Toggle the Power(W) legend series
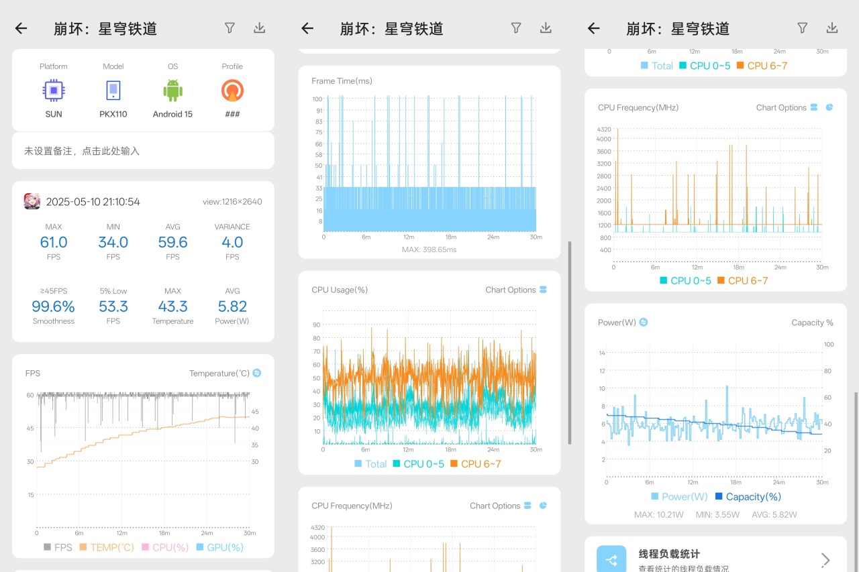The height and width of the screenshot is (572, 859). click(680, 497)
